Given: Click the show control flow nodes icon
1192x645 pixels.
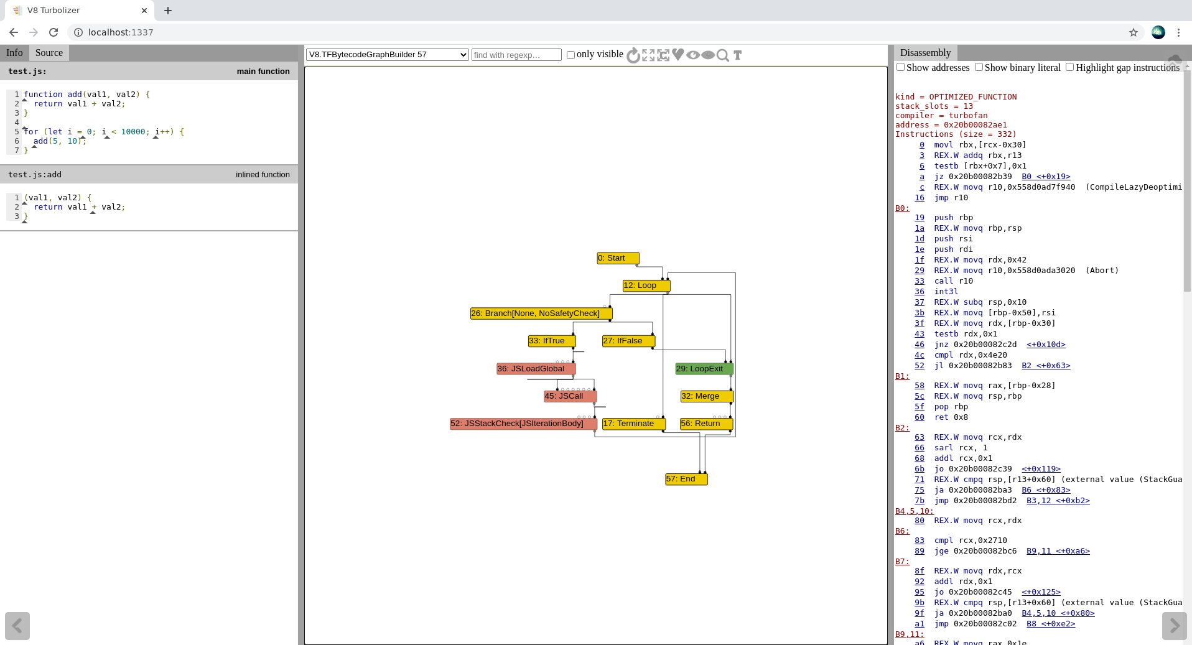Looking at the screenshot, I should (x=663, y=55).
